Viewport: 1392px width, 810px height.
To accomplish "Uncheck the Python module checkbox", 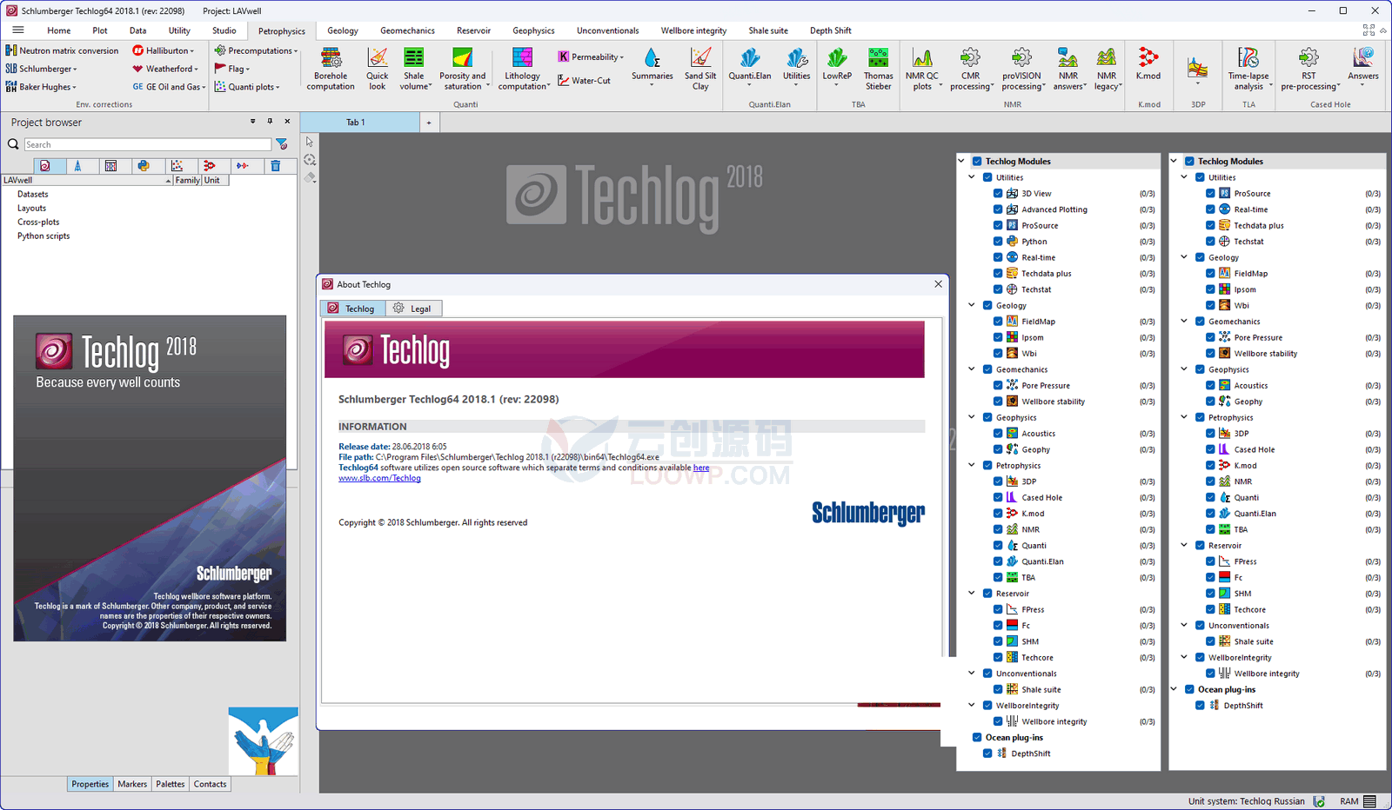I will tap(998, 242).
